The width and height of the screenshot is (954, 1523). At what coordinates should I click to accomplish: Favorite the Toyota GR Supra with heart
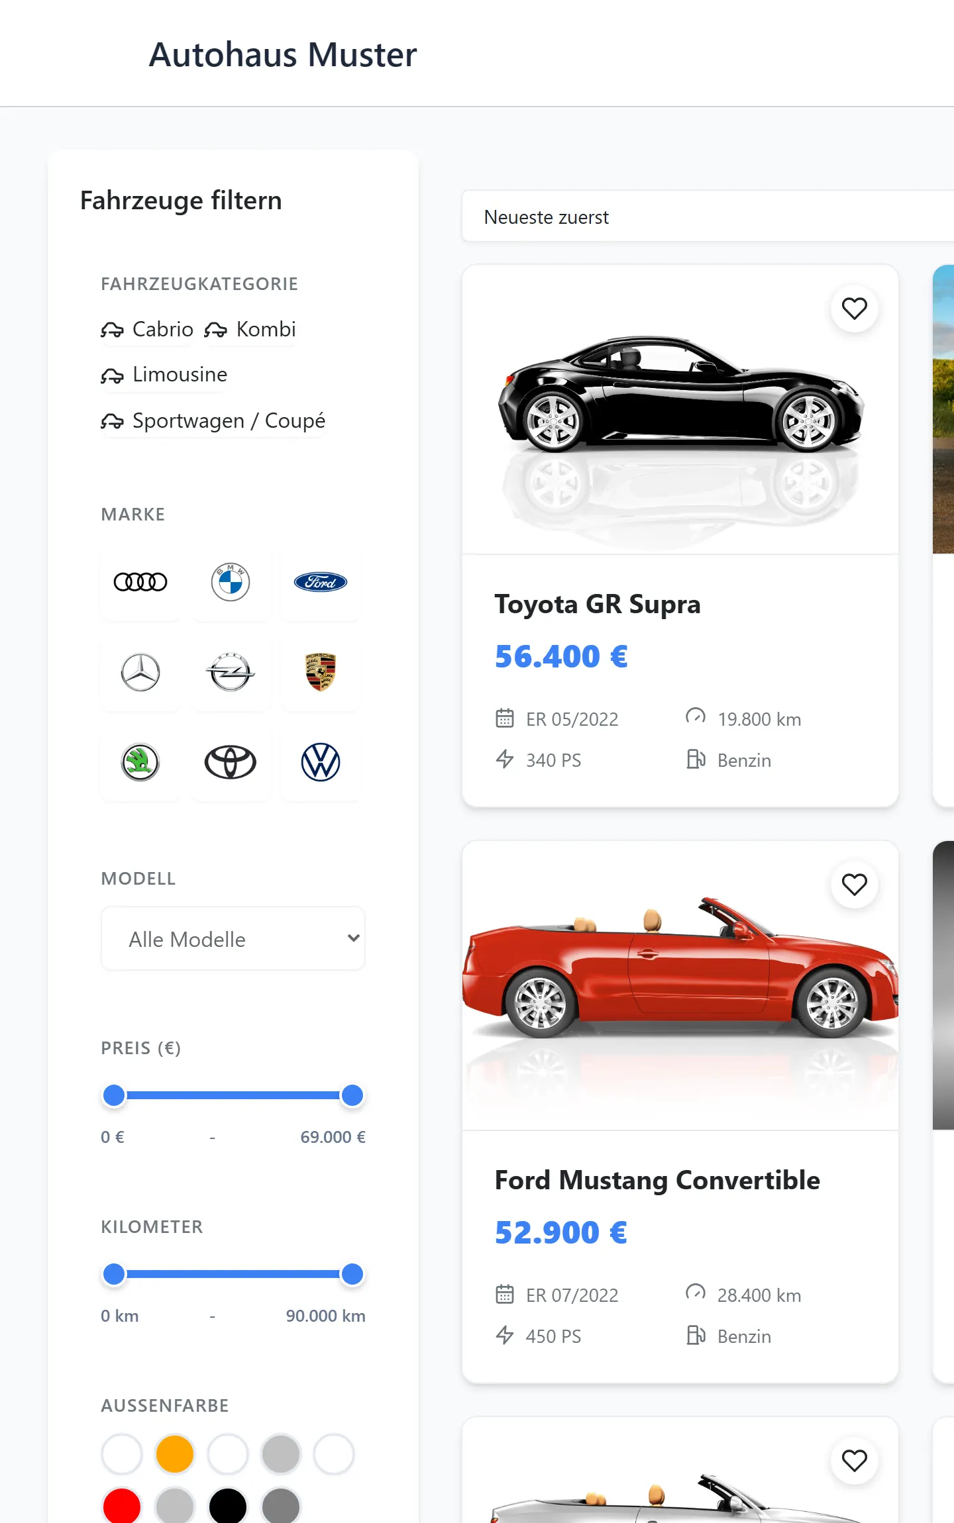pyautogui.click(x=855, y=309)
